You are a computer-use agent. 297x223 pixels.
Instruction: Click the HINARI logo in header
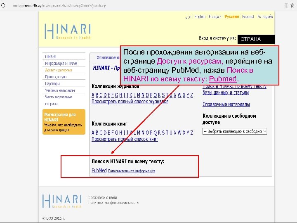pos(68,31)
